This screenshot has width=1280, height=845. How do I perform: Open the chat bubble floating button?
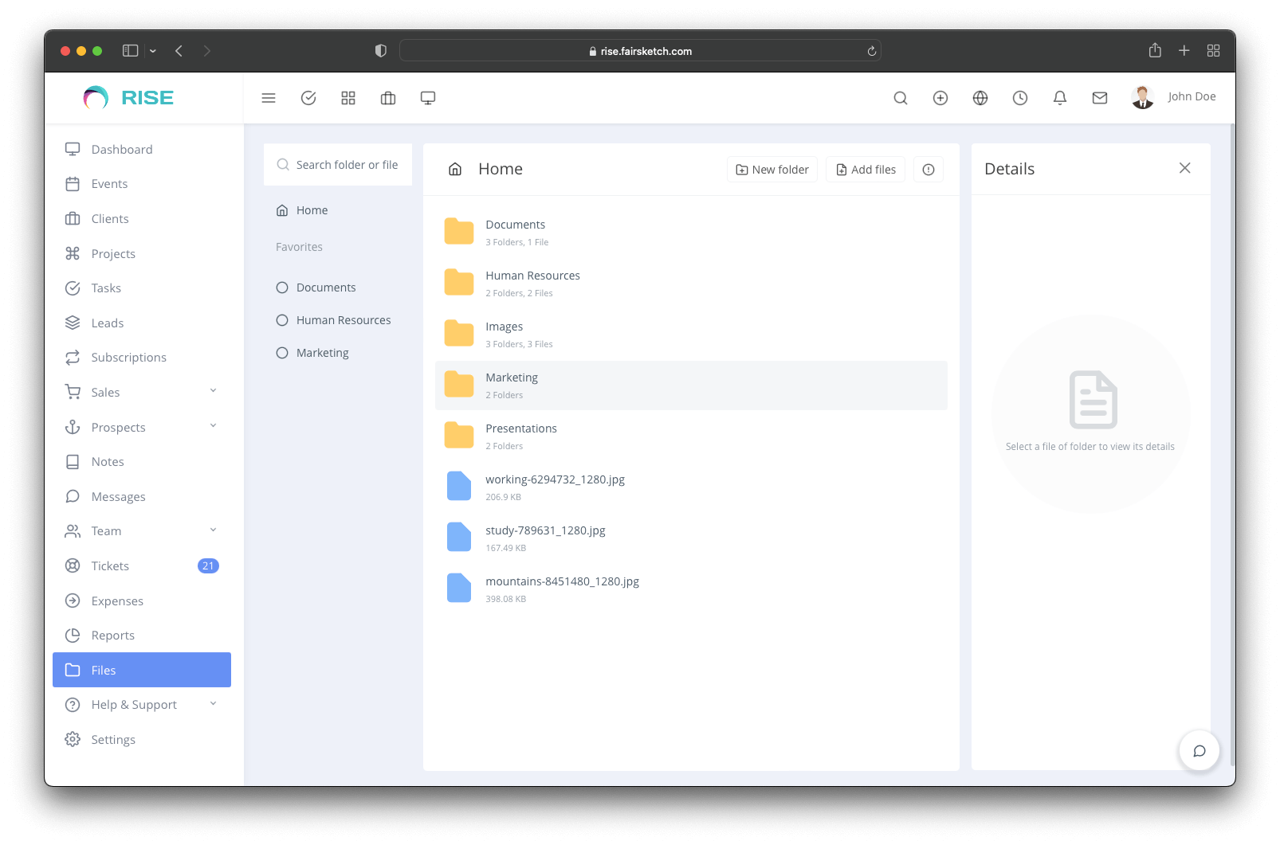click(x=1199, y=751)
